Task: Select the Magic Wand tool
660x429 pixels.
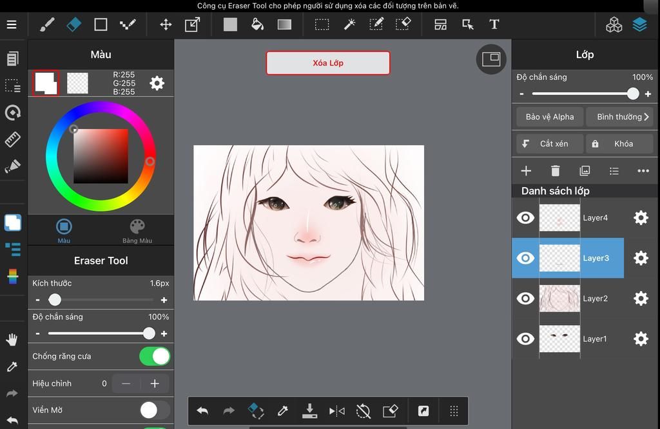Action: pyautogui.click(x=349, y=25)
